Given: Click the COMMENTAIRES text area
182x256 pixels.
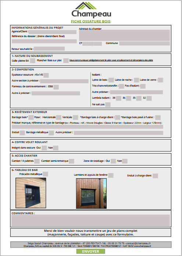Looking at the screenshot, I should click(90, 220).
